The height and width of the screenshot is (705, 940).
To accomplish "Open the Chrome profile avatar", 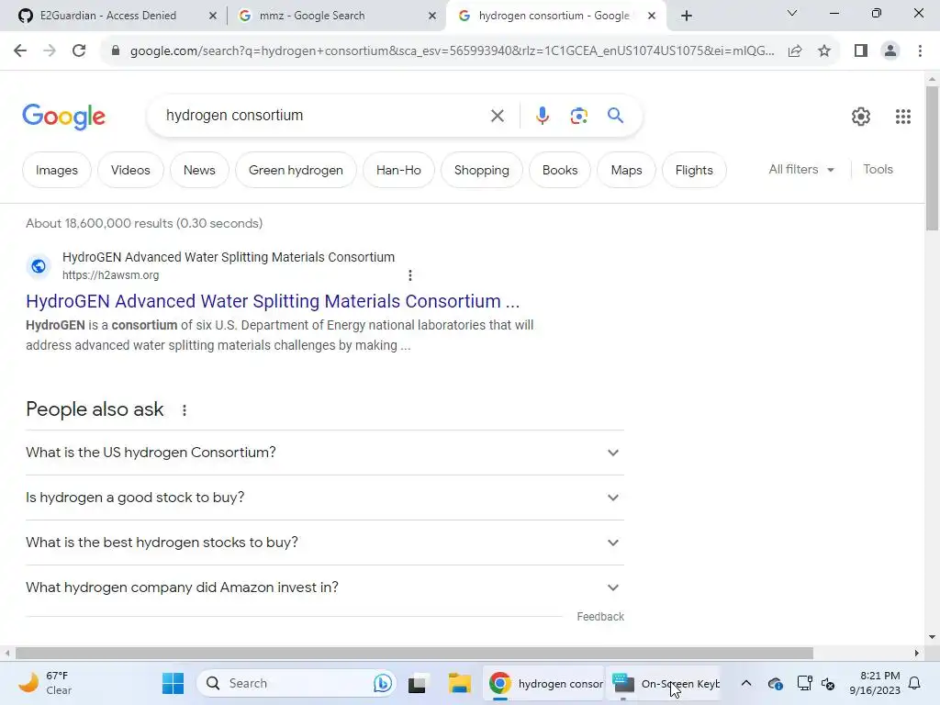I will (890, 51).
